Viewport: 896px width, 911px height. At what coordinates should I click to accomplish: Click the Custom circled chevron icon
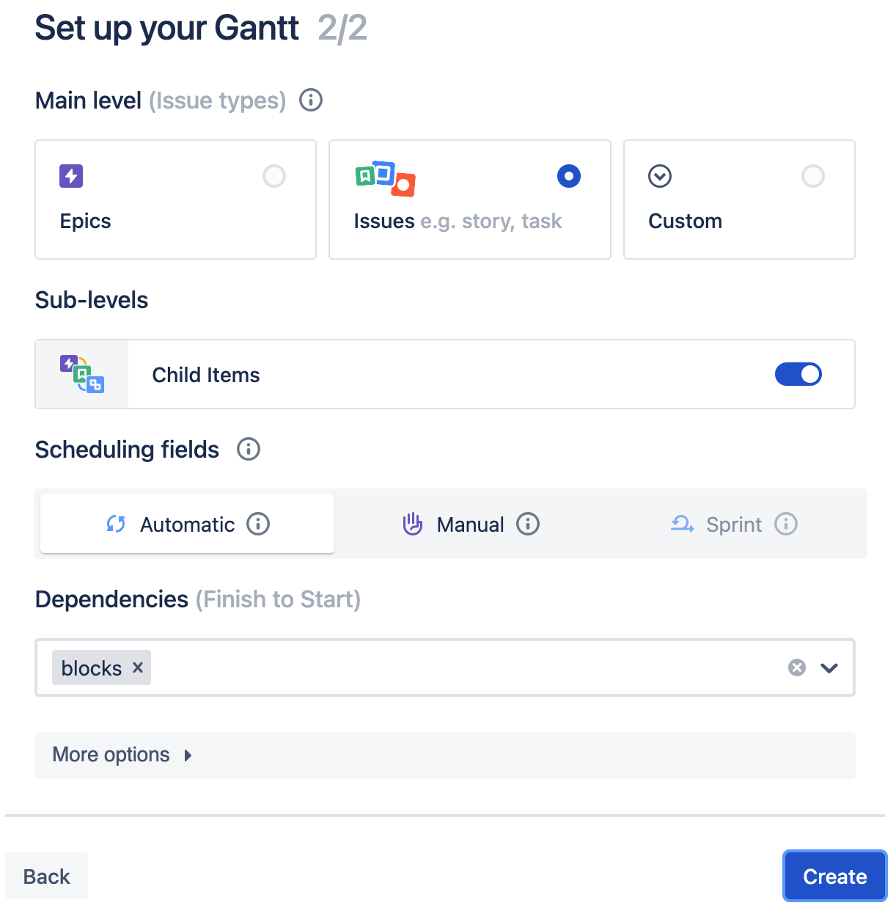[660, 176]
